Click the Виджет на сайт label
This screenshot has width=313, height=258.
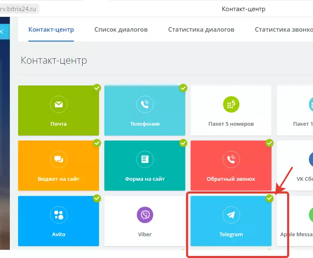(58, 179)
